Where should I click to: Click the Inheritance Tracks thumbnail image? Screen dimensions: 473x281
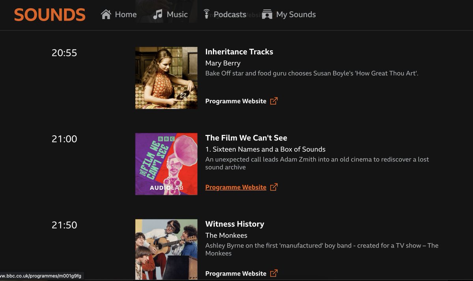166,78
